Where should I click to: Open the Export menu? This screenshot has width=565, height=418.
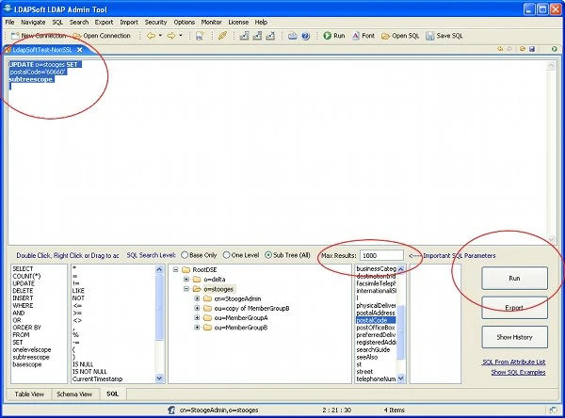[x=104, y=22]
